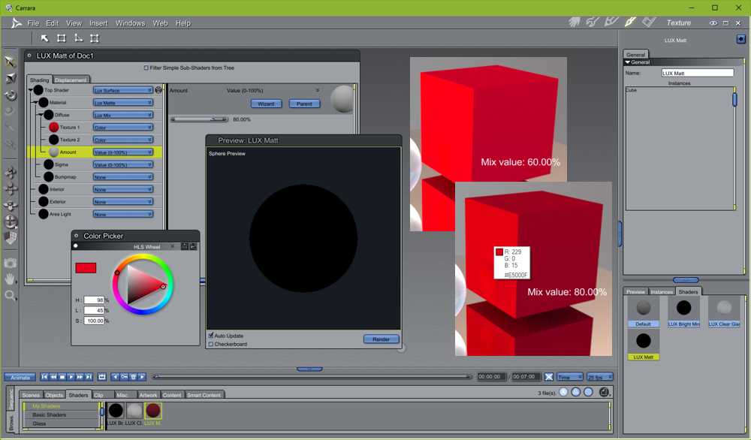Image resolution: width=751 pixels, height=440 pixels.
Task: Select the camera tool in left toolbar
Action: (10, 263)
